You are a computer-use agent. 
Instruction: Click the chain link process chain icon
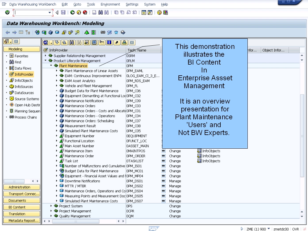point(103,32)
